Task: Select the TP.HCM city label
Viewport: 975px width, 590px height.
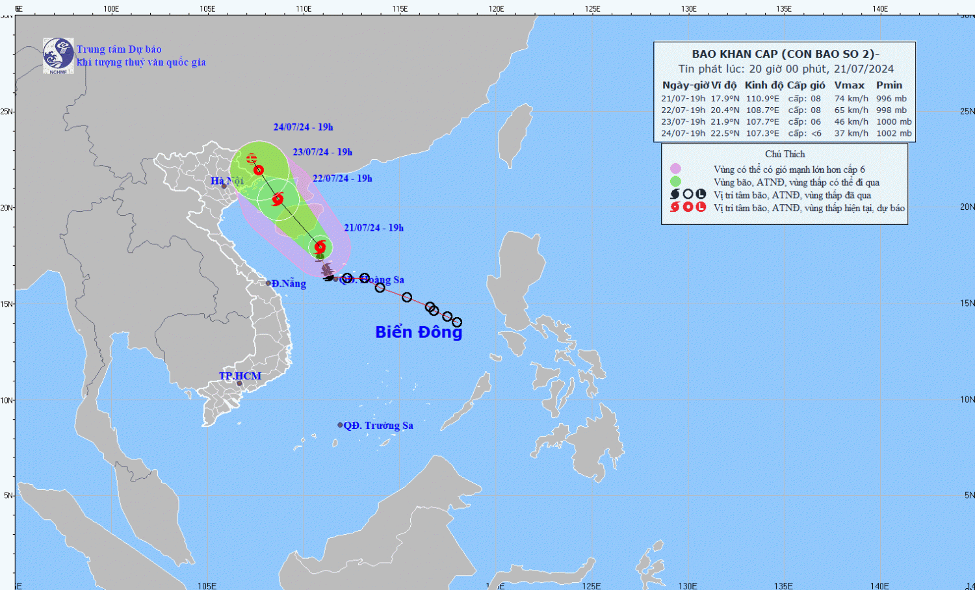Action: coord(240,376)
